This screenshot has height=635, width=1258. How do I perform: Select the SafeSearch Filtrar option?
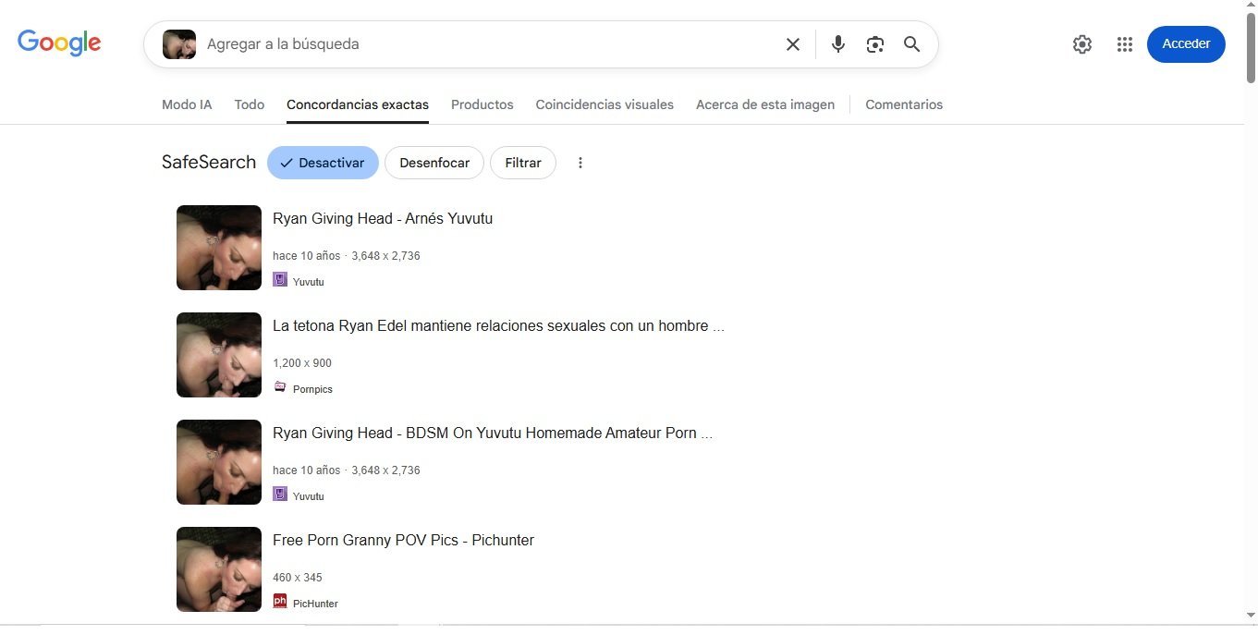coord(522,163)
